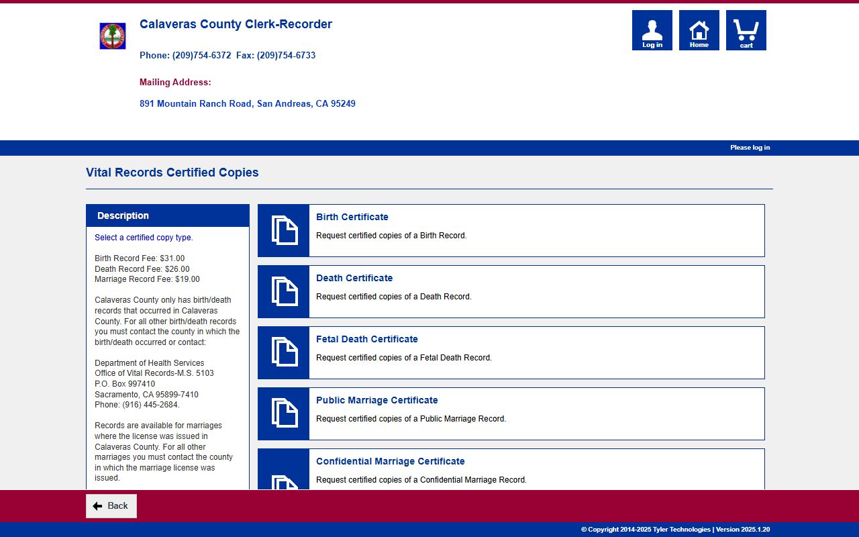859x537 pixels.
Task: Click the Vital Records Certified Copies heading
Action: point(172,173)
